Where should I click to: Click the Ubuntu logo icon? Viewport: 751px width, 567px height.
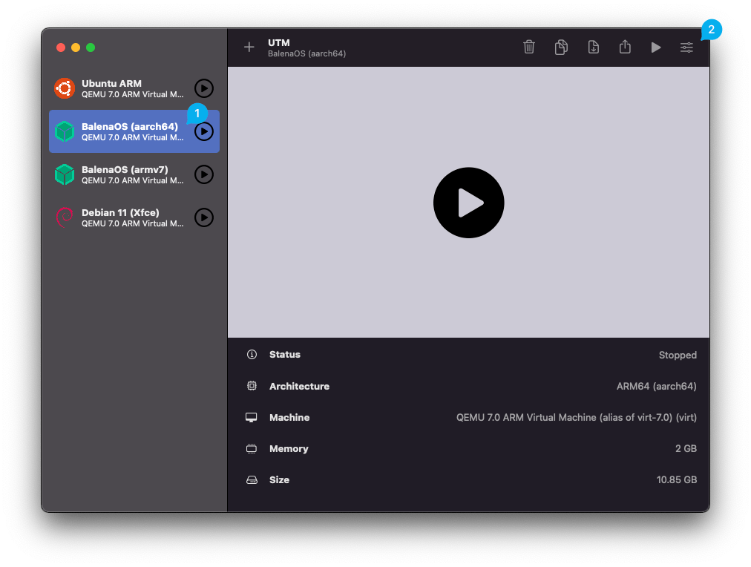65,88
